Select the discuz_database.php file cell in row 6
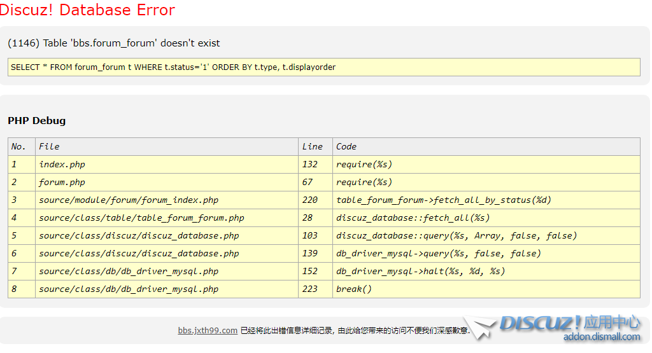The image size is (652, 353). (x=167, y=254)
